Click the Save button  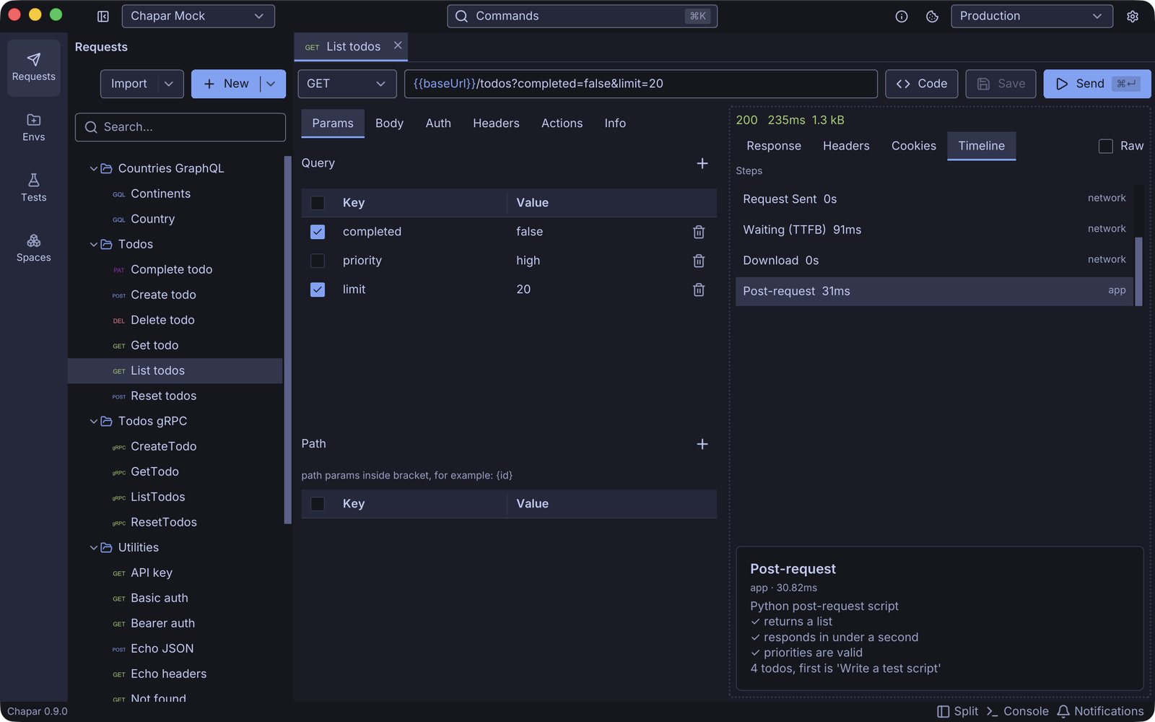click(1001, 84)
